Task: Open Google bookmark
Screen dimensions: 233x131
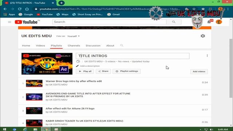Action: (x=26, y=15)
